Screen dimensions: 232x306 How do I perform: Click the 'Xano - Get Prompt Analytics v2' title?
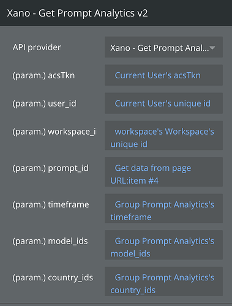click(77, 13)
